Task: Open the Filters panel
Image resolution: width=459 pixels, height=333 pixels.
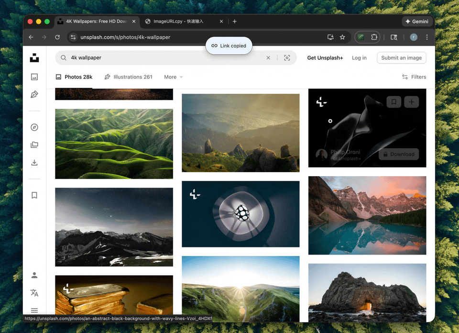Action: click(x=414, y=77)
